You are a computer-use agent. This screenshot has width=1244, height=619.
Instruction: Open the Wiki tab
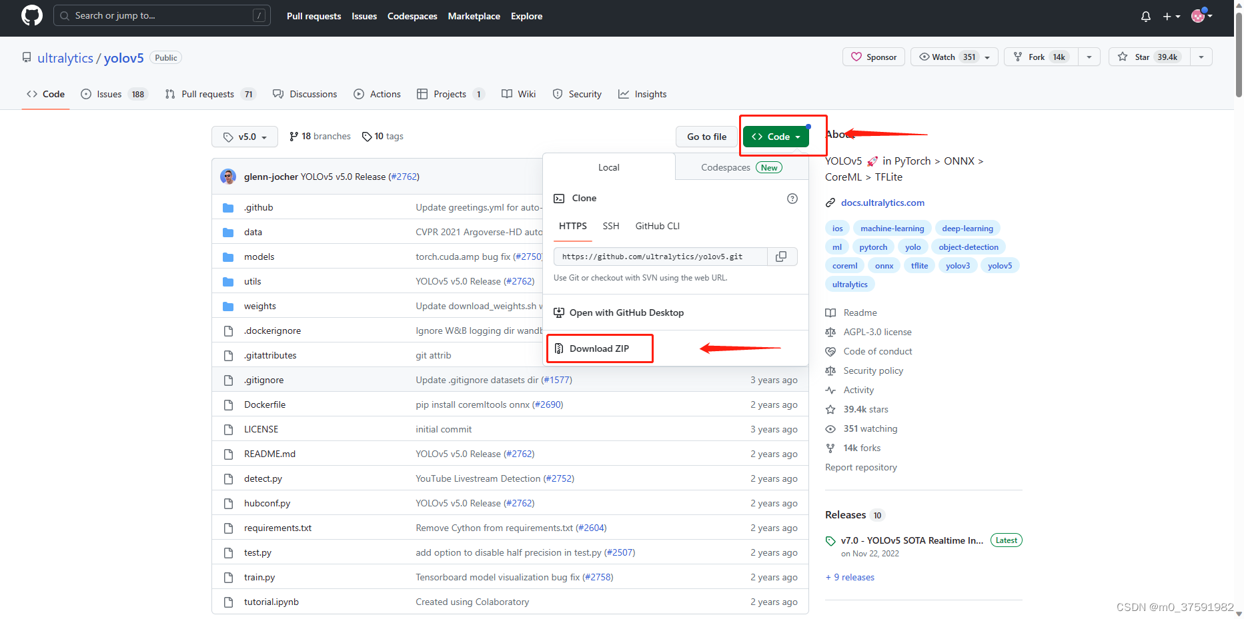[x=519, y=94]
